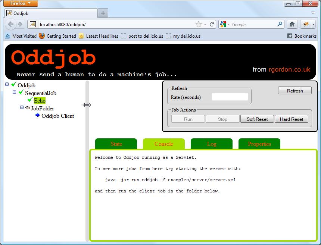The width and height of the screenshot is (321, 245).
Task: Go forward with the forward arrow
Action: click(20, 24)
